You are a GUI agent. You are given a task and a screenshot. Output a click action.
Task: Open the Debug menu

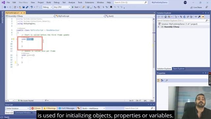(x=56, y=2)
